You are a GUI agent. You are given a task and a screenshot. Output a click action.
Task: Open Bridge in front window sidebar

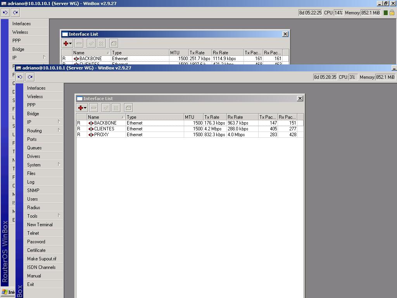[43, 114]
